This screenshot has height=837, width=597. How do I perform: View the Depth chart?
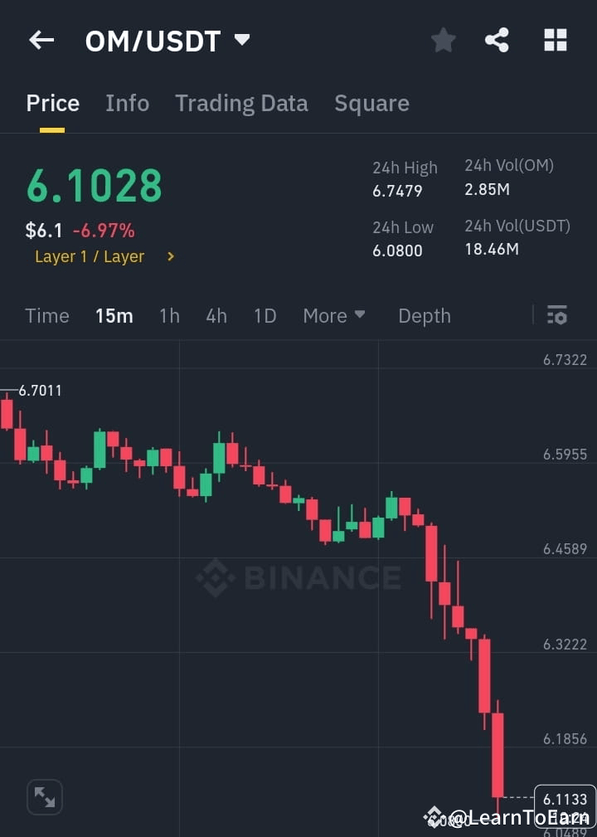[424, 315]
